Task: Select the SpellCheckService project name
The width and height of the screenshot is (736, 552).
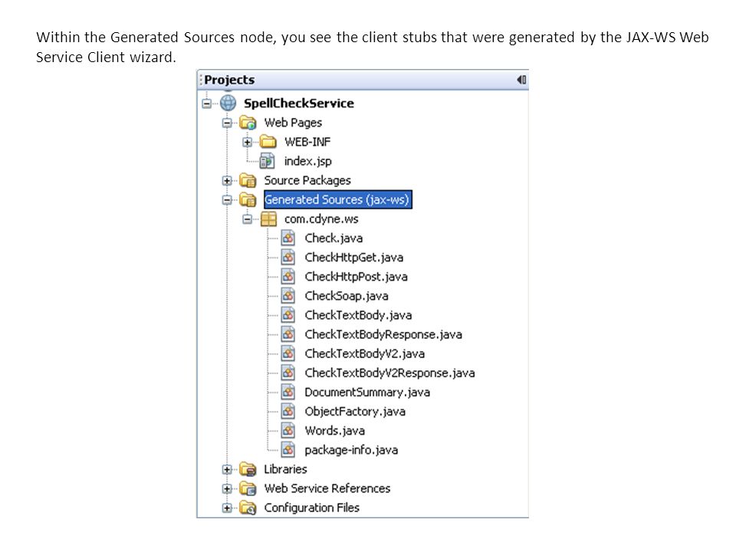Action: 299,103
